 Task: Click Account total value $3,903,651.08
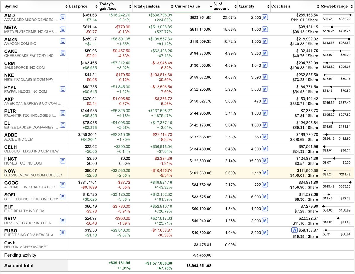[x=199, y=266]
